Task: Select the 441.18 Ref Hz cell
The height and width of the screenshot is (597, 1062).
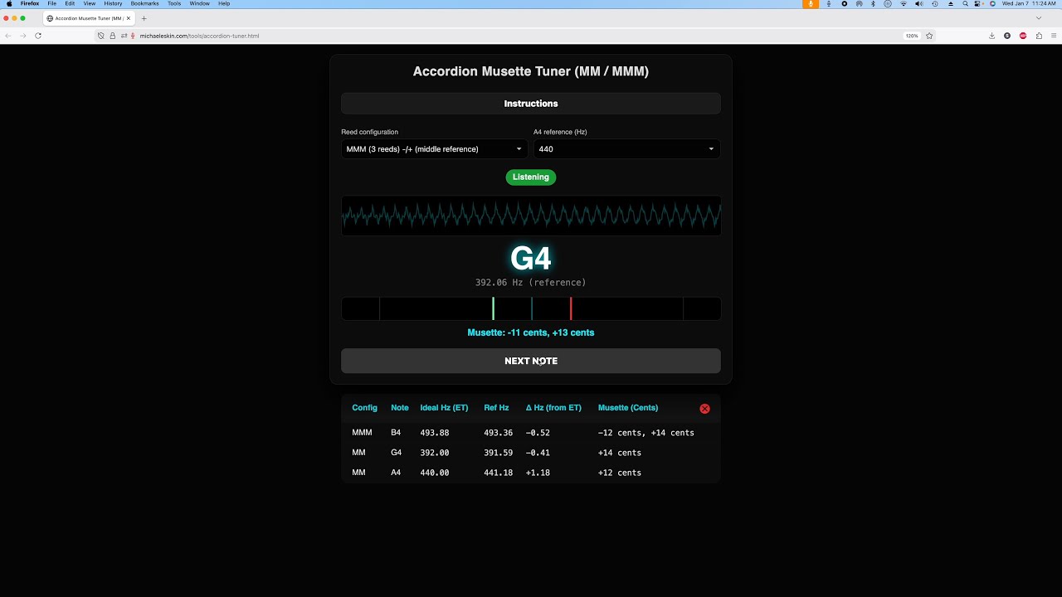Action: 498,473
